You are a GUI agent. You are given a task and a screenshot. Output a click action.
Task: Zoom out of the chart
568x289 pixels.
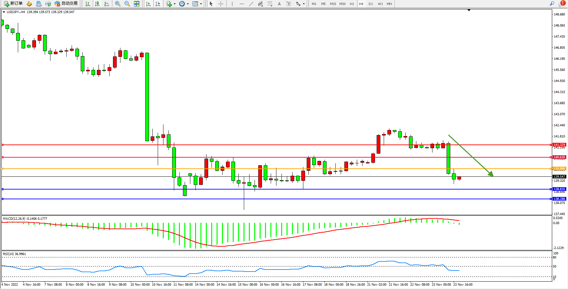click(127, 4)
